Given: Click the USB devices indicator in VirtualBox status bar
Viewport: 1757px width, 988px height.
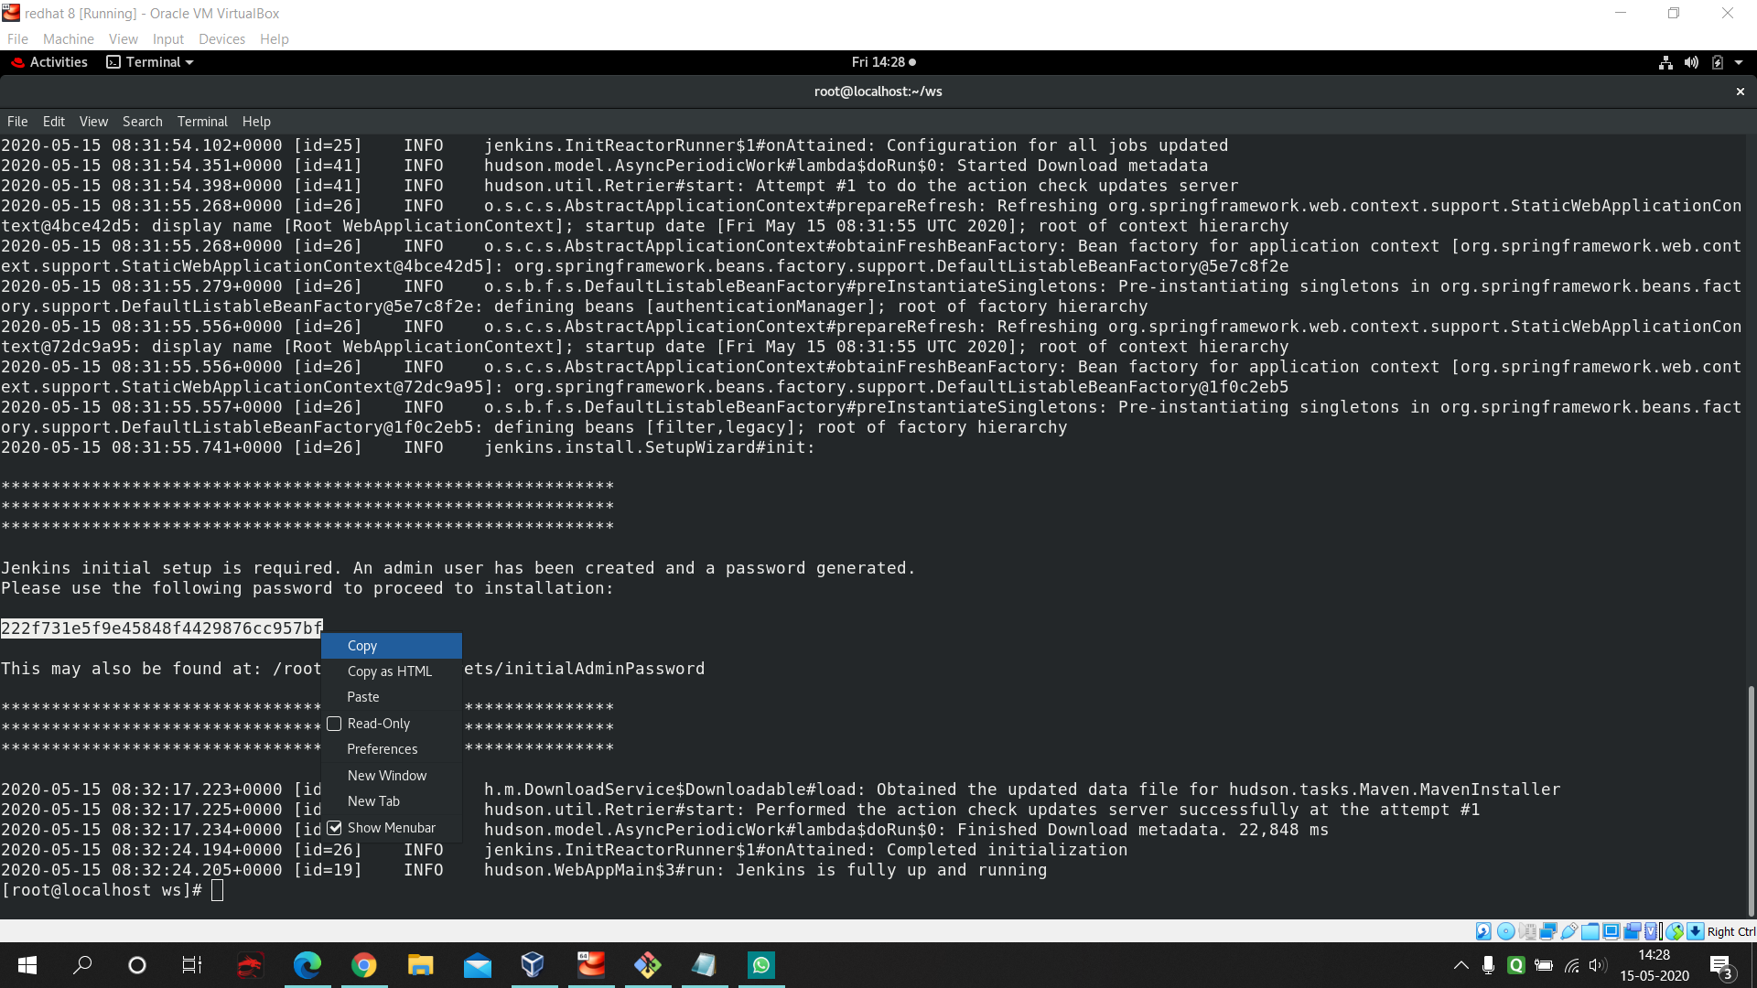Looking at the screenshot, I should (1569, 931).
